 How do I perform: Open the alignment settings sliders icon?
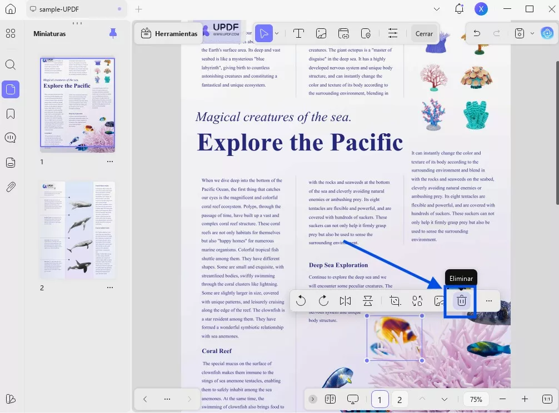(x=393, y=33)
